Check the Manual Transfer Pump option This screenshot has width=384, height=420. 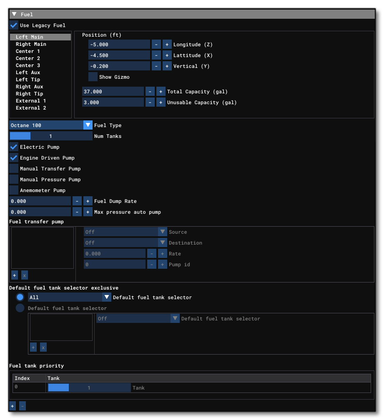[x=13, y=168]
